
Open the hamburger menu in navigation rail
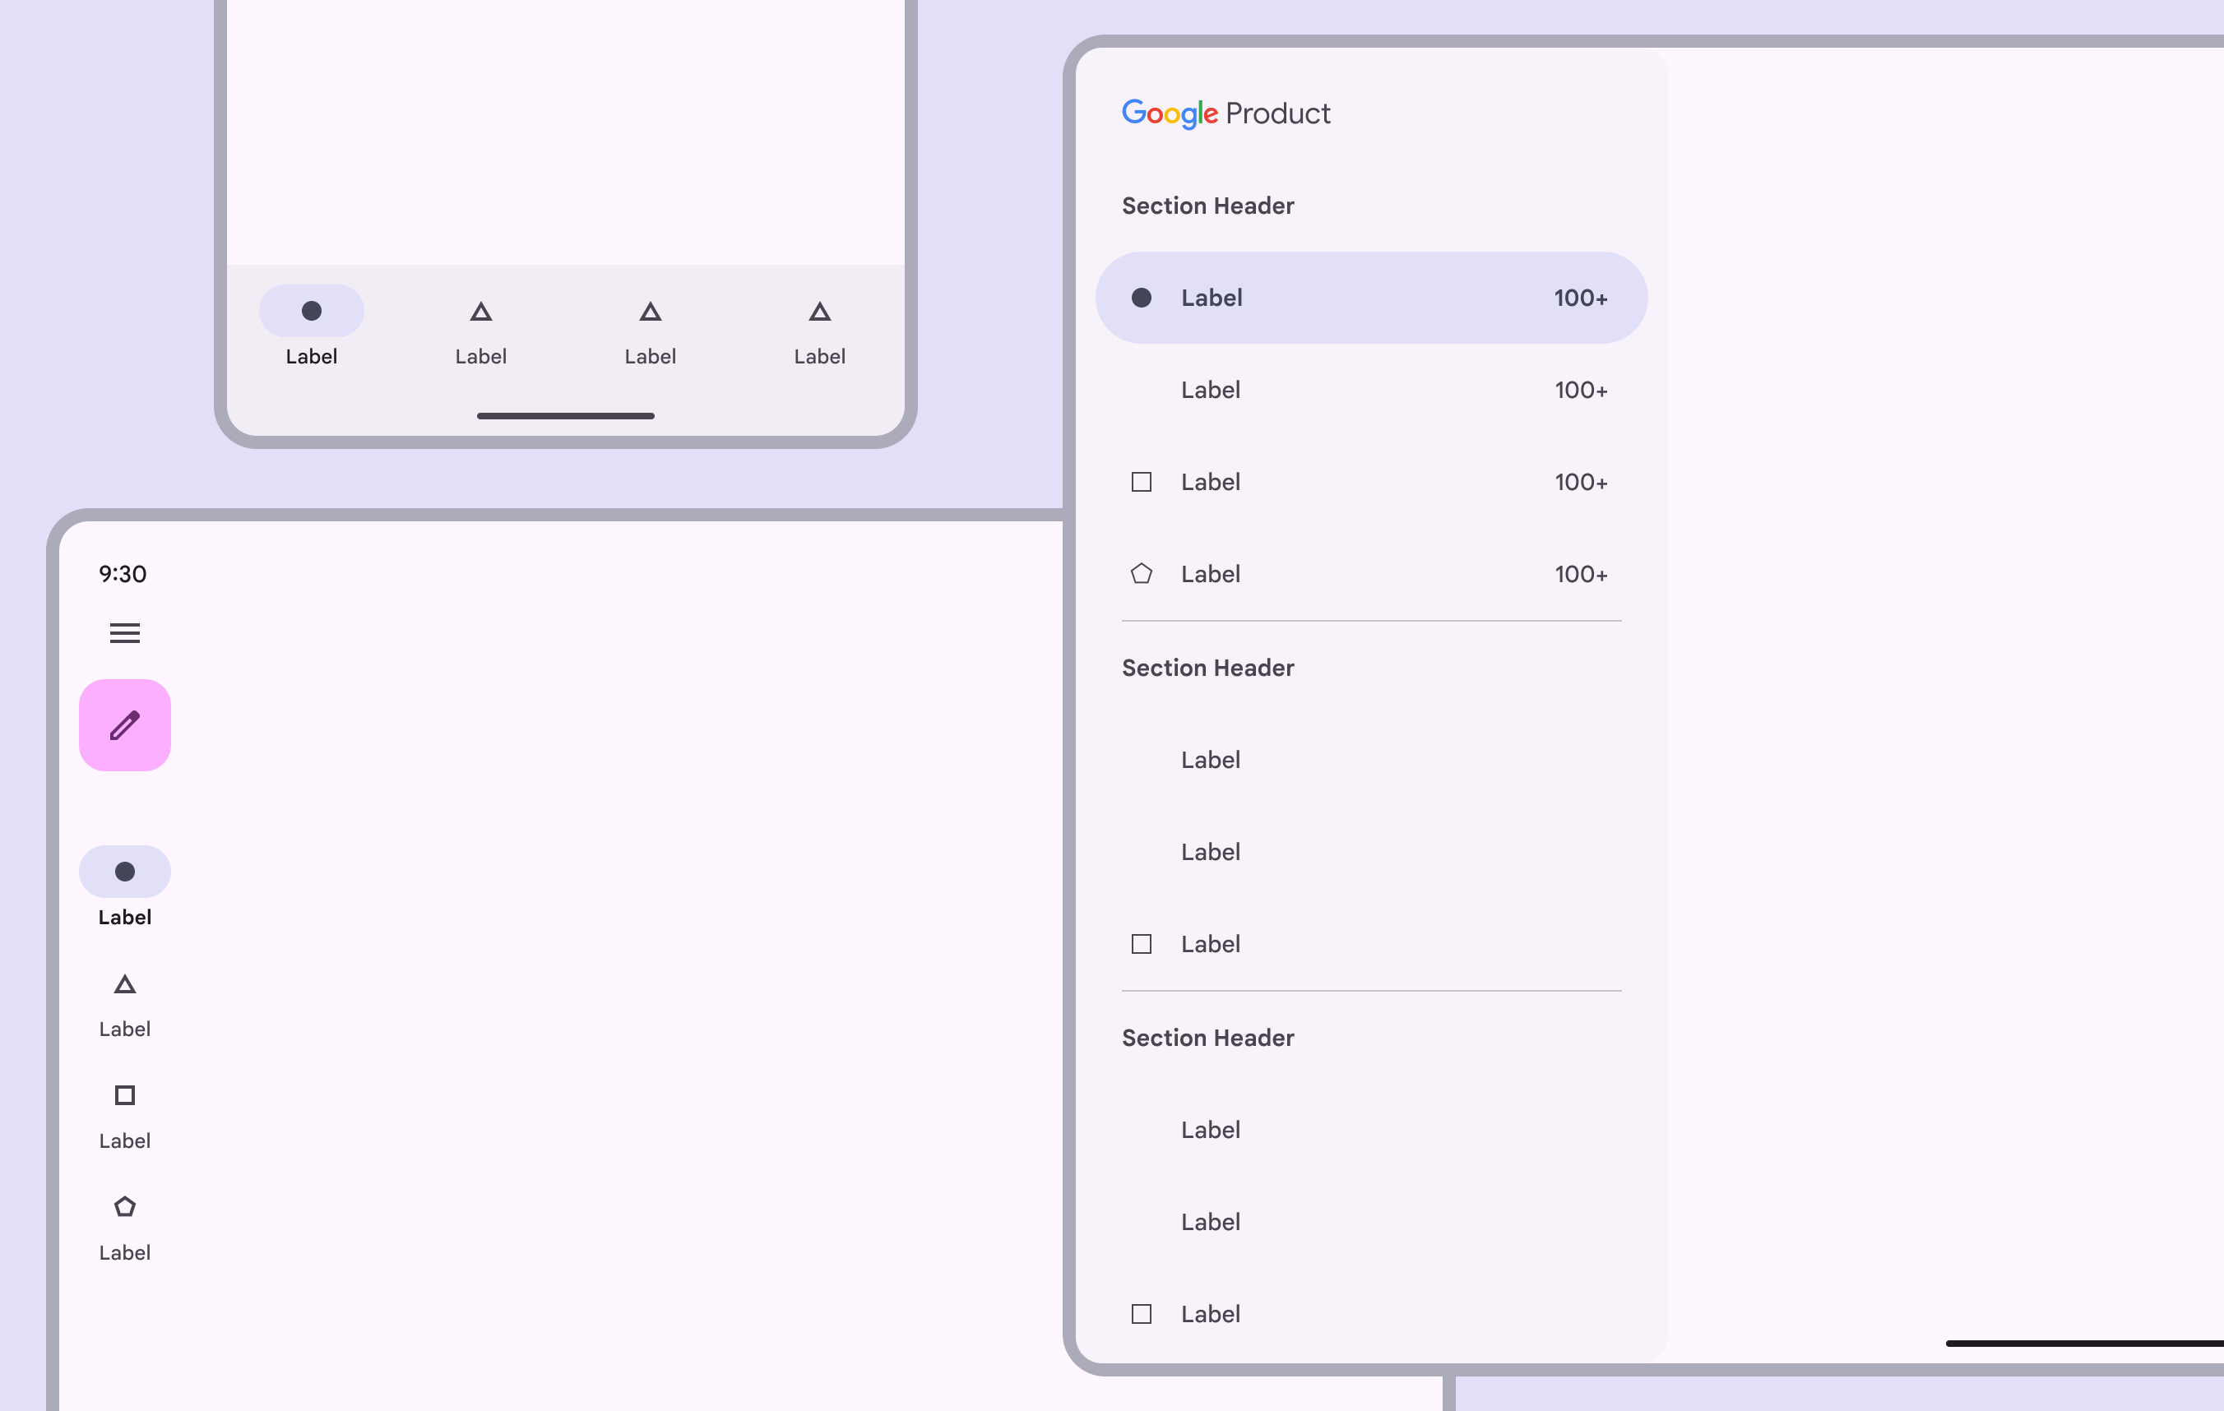tap(125, 633)
